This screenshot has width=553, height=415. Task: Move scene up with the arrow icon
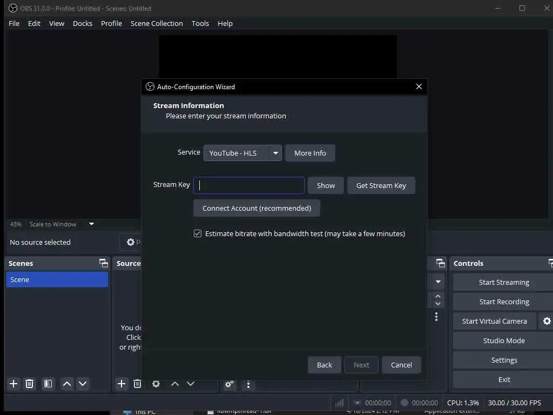67,384
